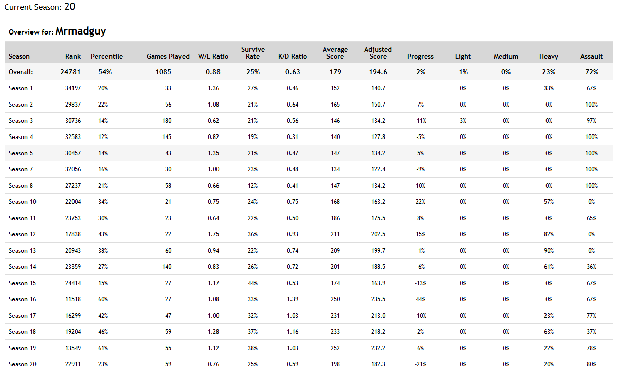Click the Survive Rate column header
Screen dimensions: 619x378
pos(252,53)
